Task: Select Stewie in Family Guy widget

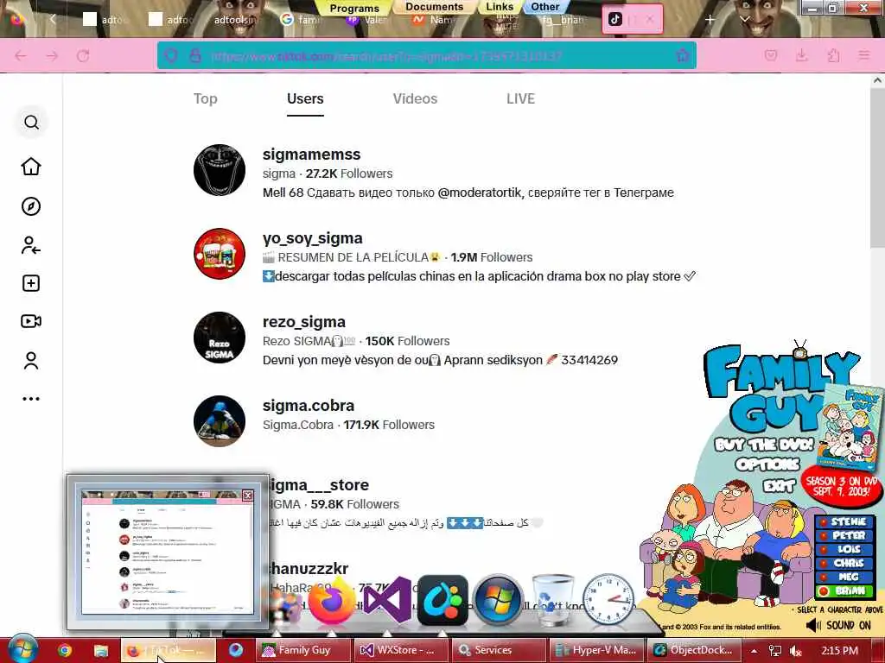Action: tap(844, 521)
